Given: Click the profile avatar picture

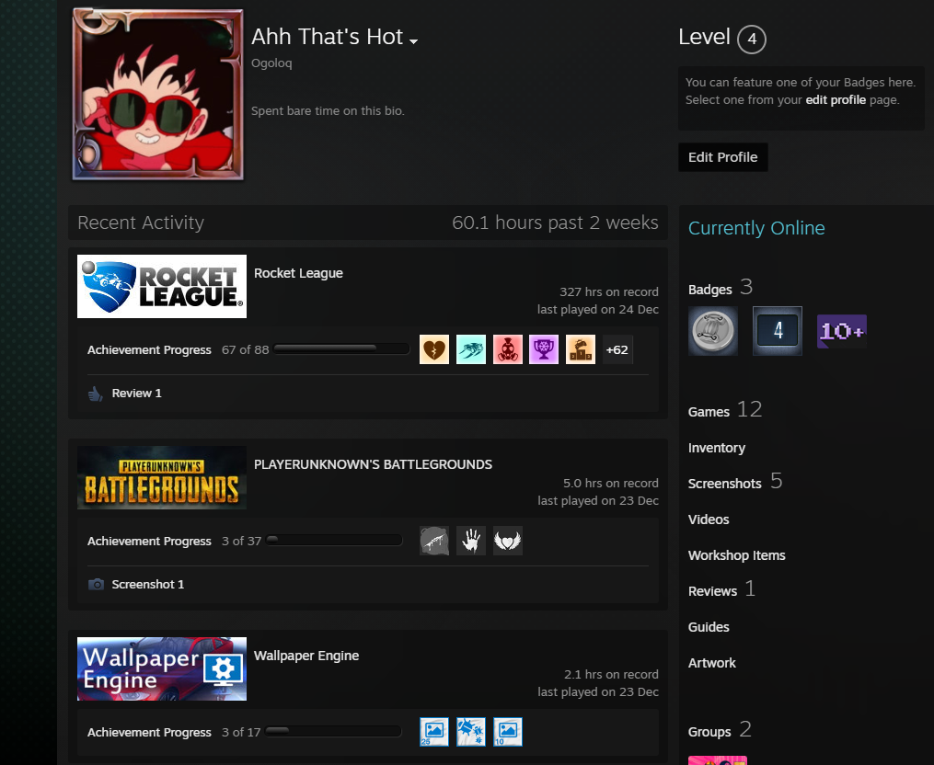Looking at the screenshot, I should [158, 94].
